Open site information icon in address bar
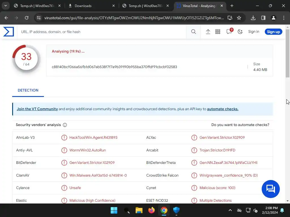Screen dimensions: 290x217 39,18
